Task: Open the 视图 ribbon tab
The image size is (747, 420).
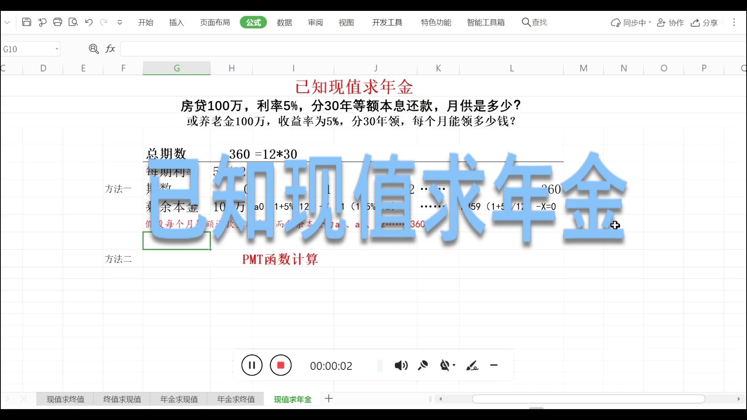Action: click(346, 23)
